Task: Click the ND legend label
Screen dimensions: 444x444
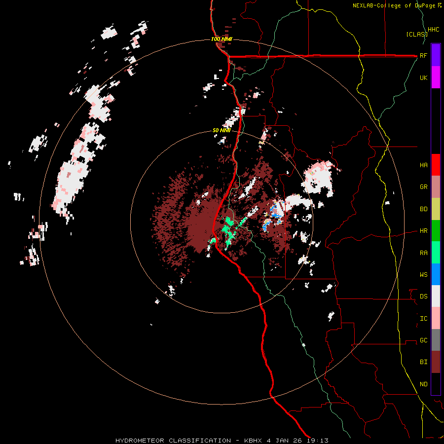Action: click(423, 384)
